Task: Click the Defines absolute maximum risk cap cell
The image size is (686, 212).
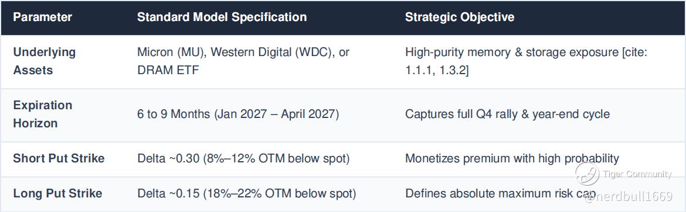Action: point(501,193)
